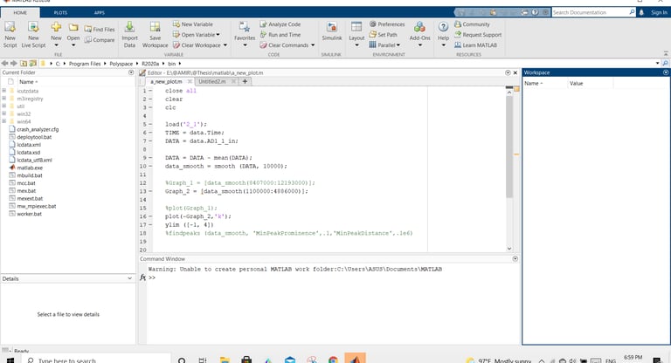The height and width of the screenshot is (363, 671).
Task: Switch to the HOME tab
Action: [x=20, y=13]
